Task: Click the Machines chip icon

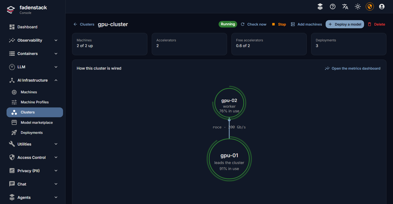Action: click(14, 92)
